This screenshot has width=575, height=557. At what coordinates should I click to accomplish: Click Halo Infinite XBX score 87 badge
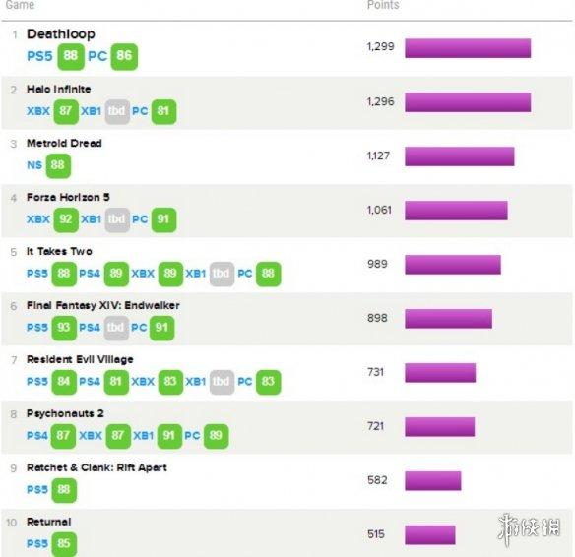click(66, 111)
